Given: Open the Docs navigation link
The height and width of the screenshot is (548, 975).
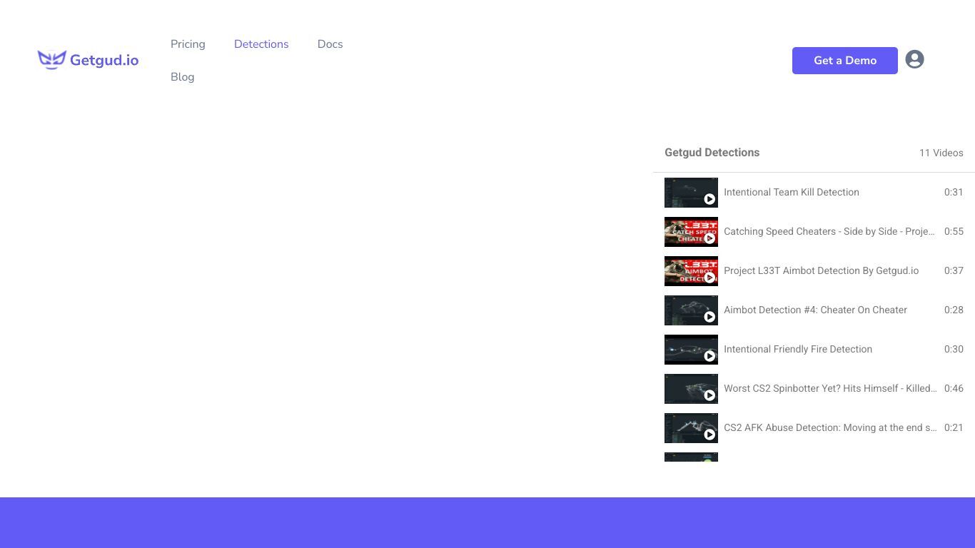Looking at the screenshot, I should coord(330,44).
